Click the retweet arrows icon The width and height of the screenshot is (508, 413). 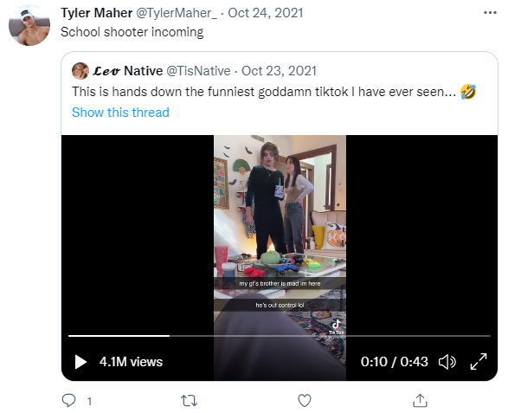click(x=189, y=401)
